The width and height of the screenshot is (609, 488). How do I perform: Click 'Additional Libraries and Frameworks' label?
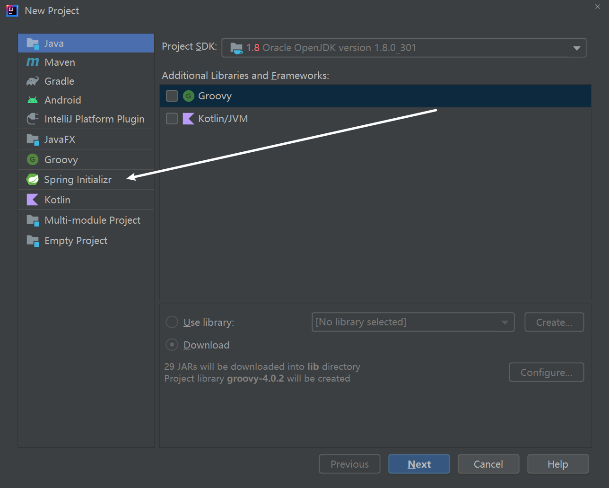coord(245,76)
